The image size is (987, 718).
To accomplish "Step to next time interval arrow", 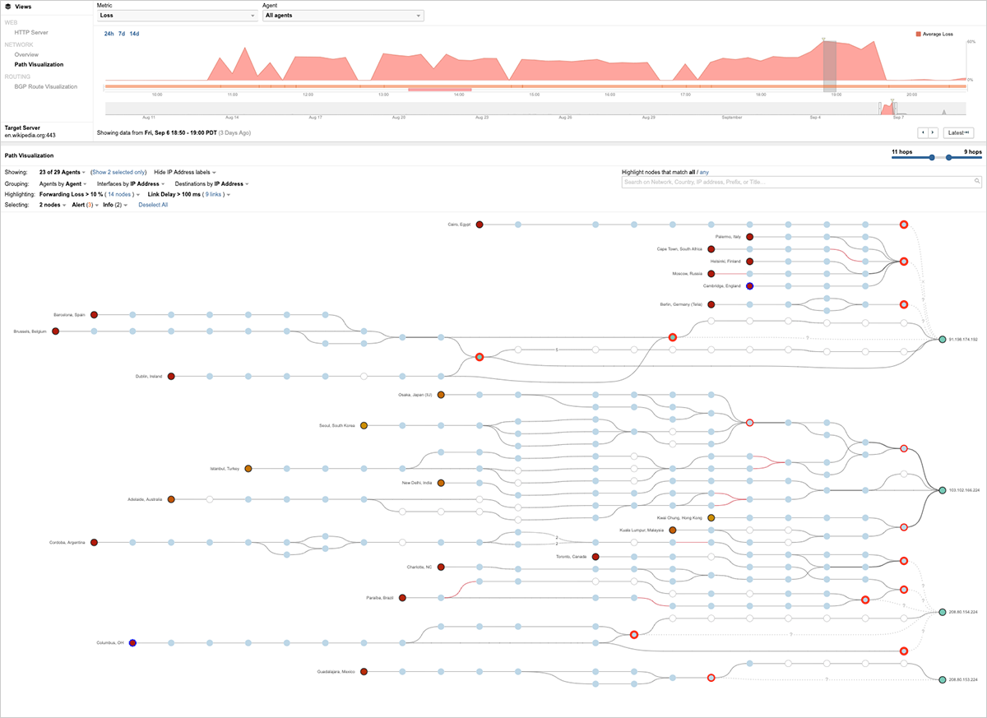I will tap(933, 132).
